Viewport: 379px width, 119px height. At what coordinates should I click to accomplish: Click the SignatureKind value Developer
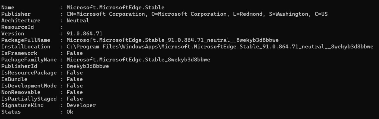point(81,105)
